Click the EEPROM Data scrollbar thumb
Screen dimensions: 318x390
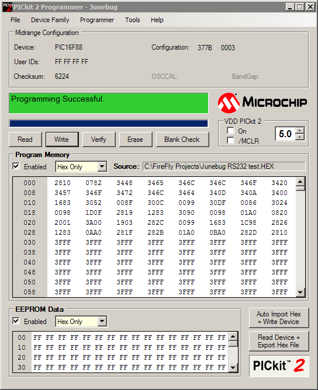(x=233, y=344)
